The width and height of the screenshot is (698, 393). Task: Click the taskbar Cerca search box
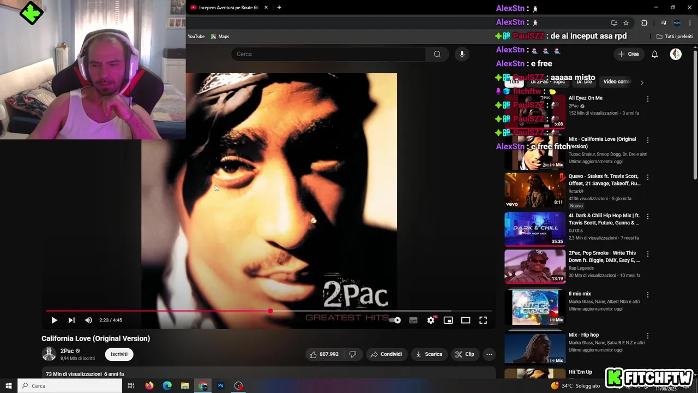(x=70, y=386)
